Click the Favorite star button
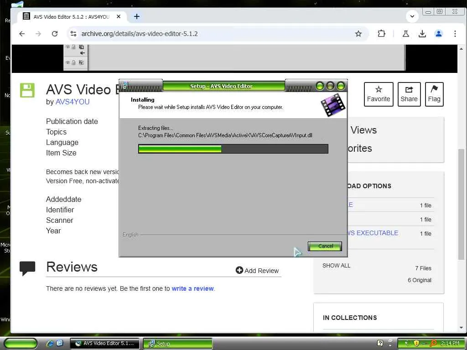Viewport: 467px width, 350px height. coord(379,94)
